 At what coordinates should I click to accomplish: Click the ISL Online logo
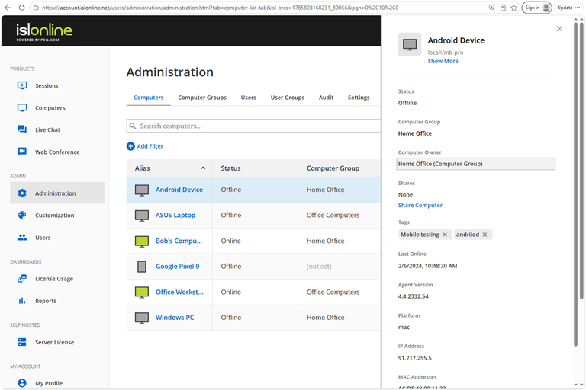click(44, 32)
